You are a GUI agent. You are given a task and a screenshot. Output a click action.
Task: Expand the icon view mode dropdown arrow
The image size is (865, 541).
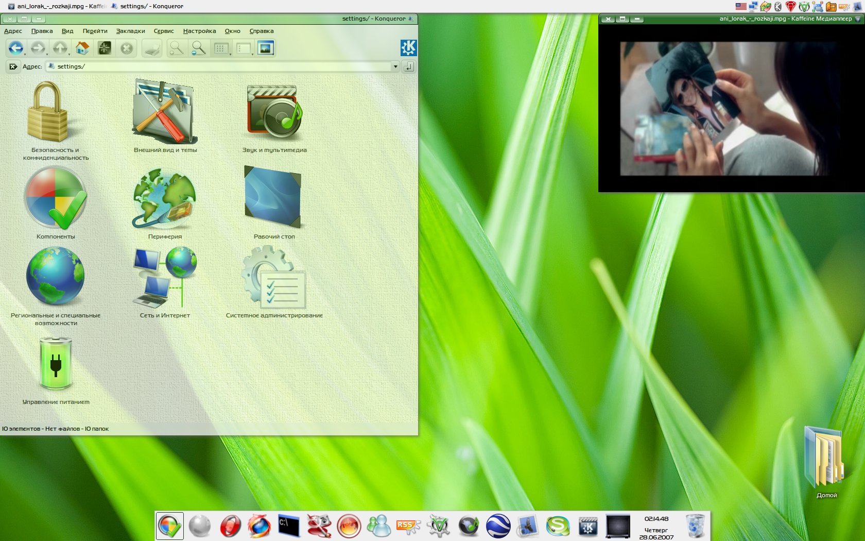pyautogui.click(x=230, y=54)
